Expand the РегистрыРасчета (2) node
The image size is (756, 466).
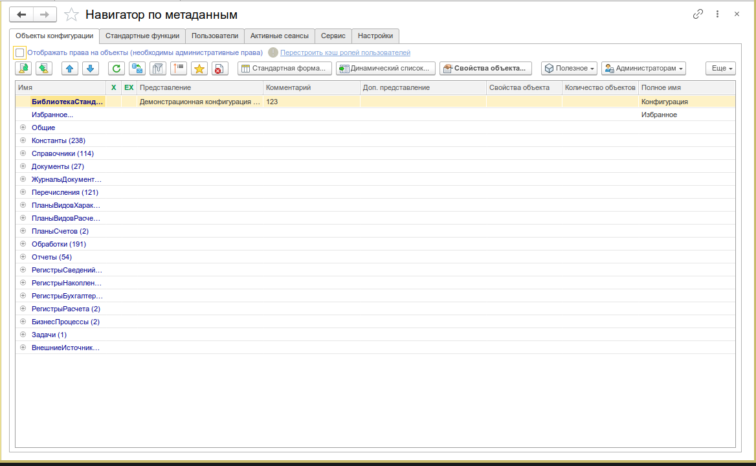pos(23,309)
